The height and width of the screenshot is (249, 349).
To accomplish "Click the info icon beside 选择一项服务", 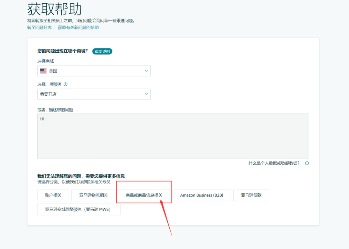I will tap(66, 84).
